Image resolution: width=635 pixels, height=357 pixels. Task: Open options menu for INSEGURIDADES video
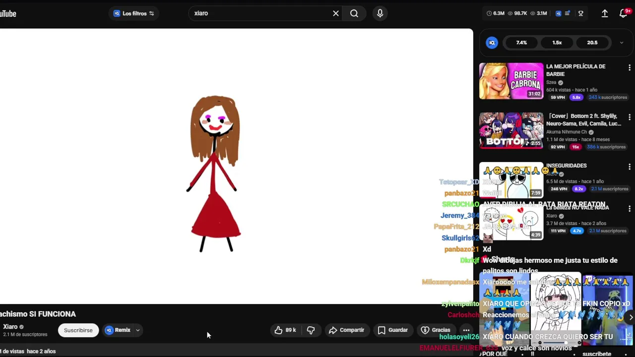(630, 167)
